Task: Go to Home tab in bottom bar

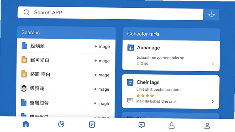Action: pyautogui.click(x=26, y=124)
